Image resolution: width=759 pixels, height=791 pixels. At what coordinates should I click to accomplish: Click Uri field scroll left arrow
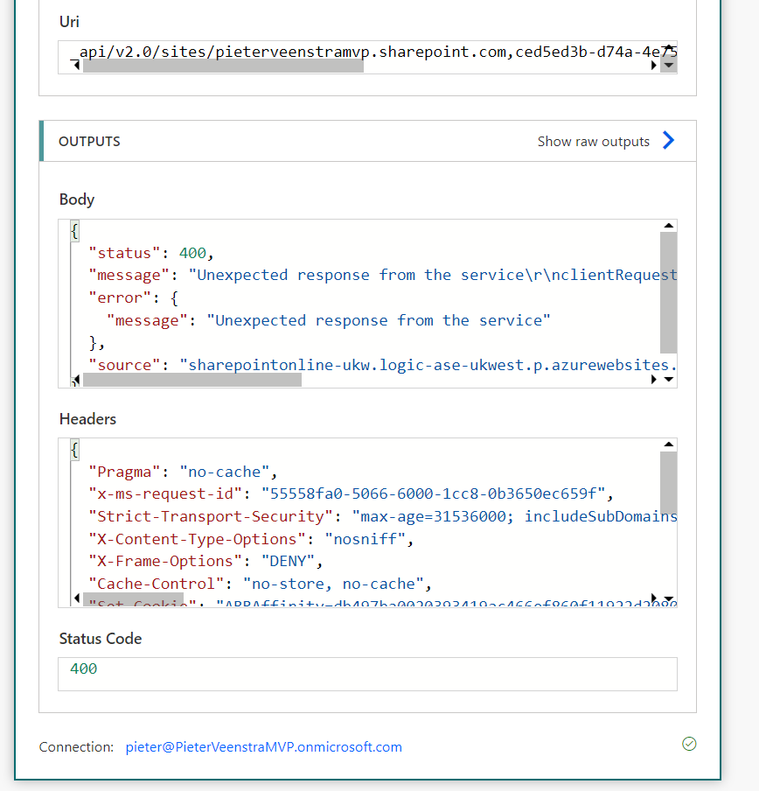pos(76,65)
